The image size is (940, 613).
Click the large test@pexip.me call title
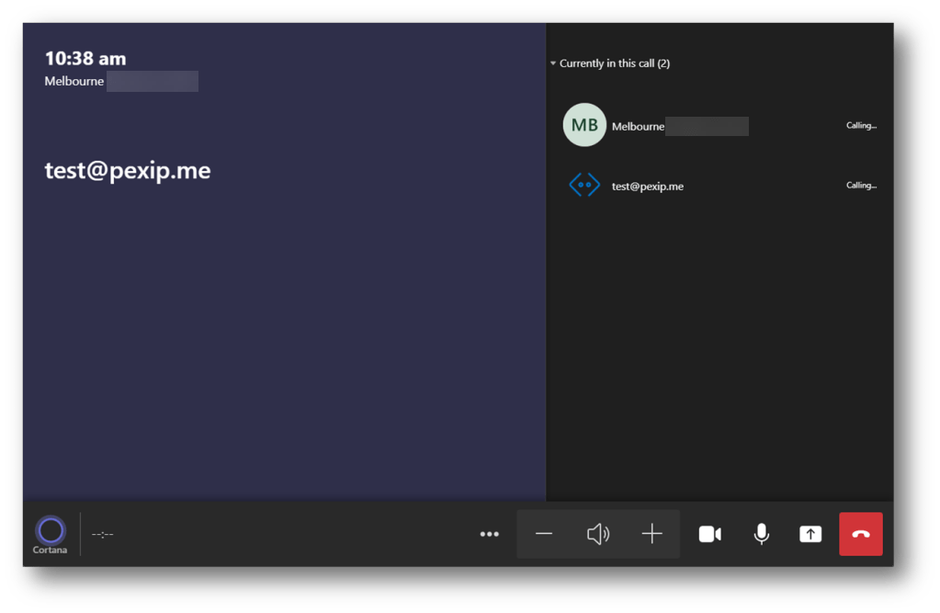(x=128, y=171)
